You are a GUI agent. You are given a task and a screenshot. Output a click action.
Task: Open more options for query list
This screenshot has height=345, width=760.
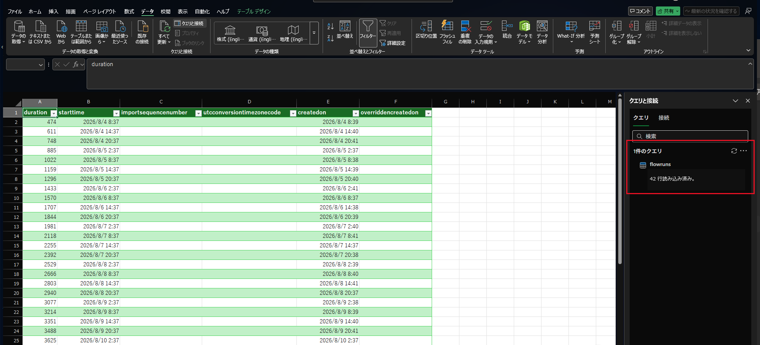pos(744,151)
